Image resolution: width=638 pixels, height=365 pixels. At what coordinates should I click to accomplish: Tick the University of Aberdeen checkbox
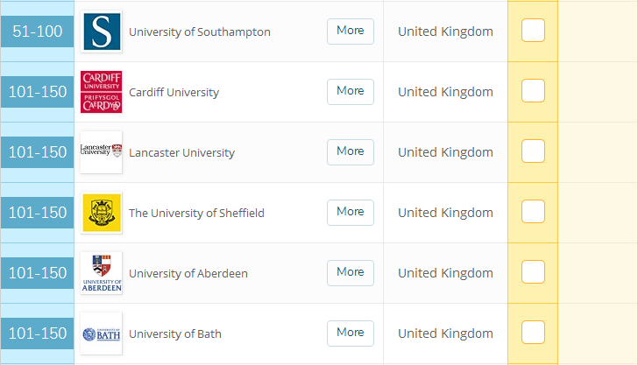[533, 272]
